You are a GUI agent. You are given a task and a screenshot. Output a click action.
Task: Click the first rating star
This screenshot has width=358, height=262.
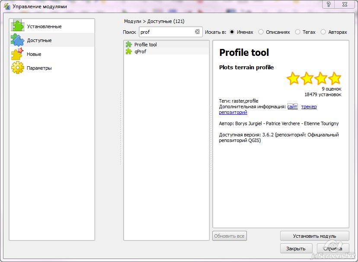click(x=293, y=78)
